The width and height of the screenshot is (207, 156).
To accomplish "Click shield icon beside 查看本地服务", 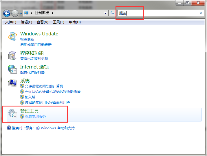I will click(22, 116).
